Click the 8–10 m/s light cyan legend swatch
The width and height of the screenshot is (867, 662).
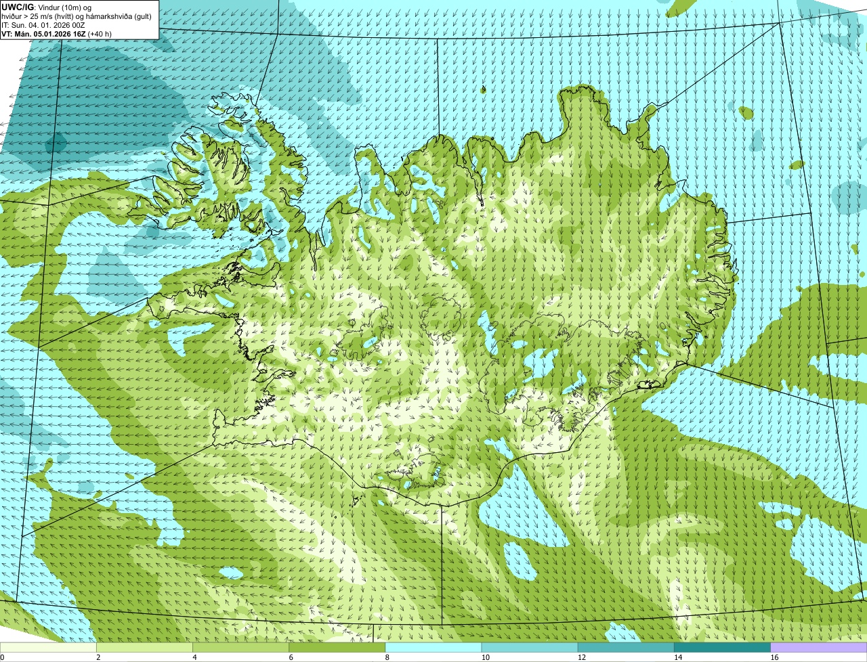pyautogui.click(x=433, y=647)
